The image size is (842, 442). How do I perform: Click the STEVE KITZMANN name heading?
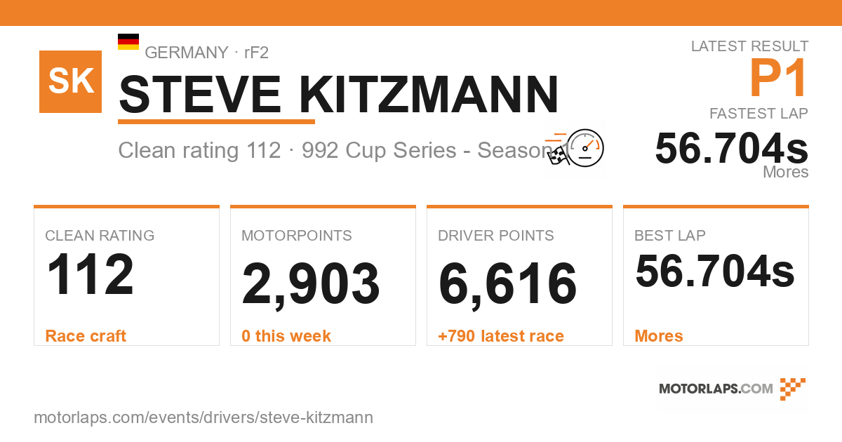click(x=339, y=94)
